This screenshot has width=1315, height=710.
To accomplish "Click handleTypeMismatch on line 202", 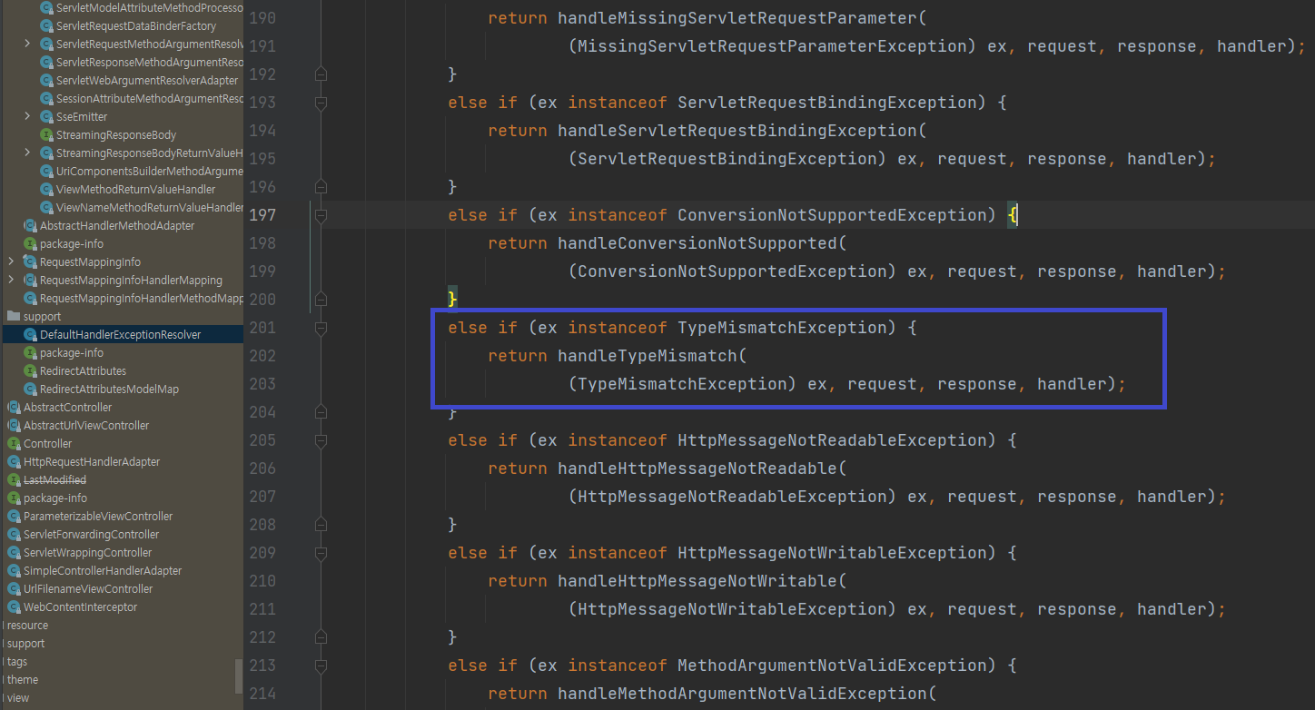I will click(x=648, y=356).
